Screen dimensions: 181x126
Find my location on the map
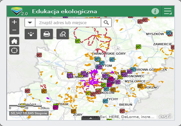click(x=14, y=51)
